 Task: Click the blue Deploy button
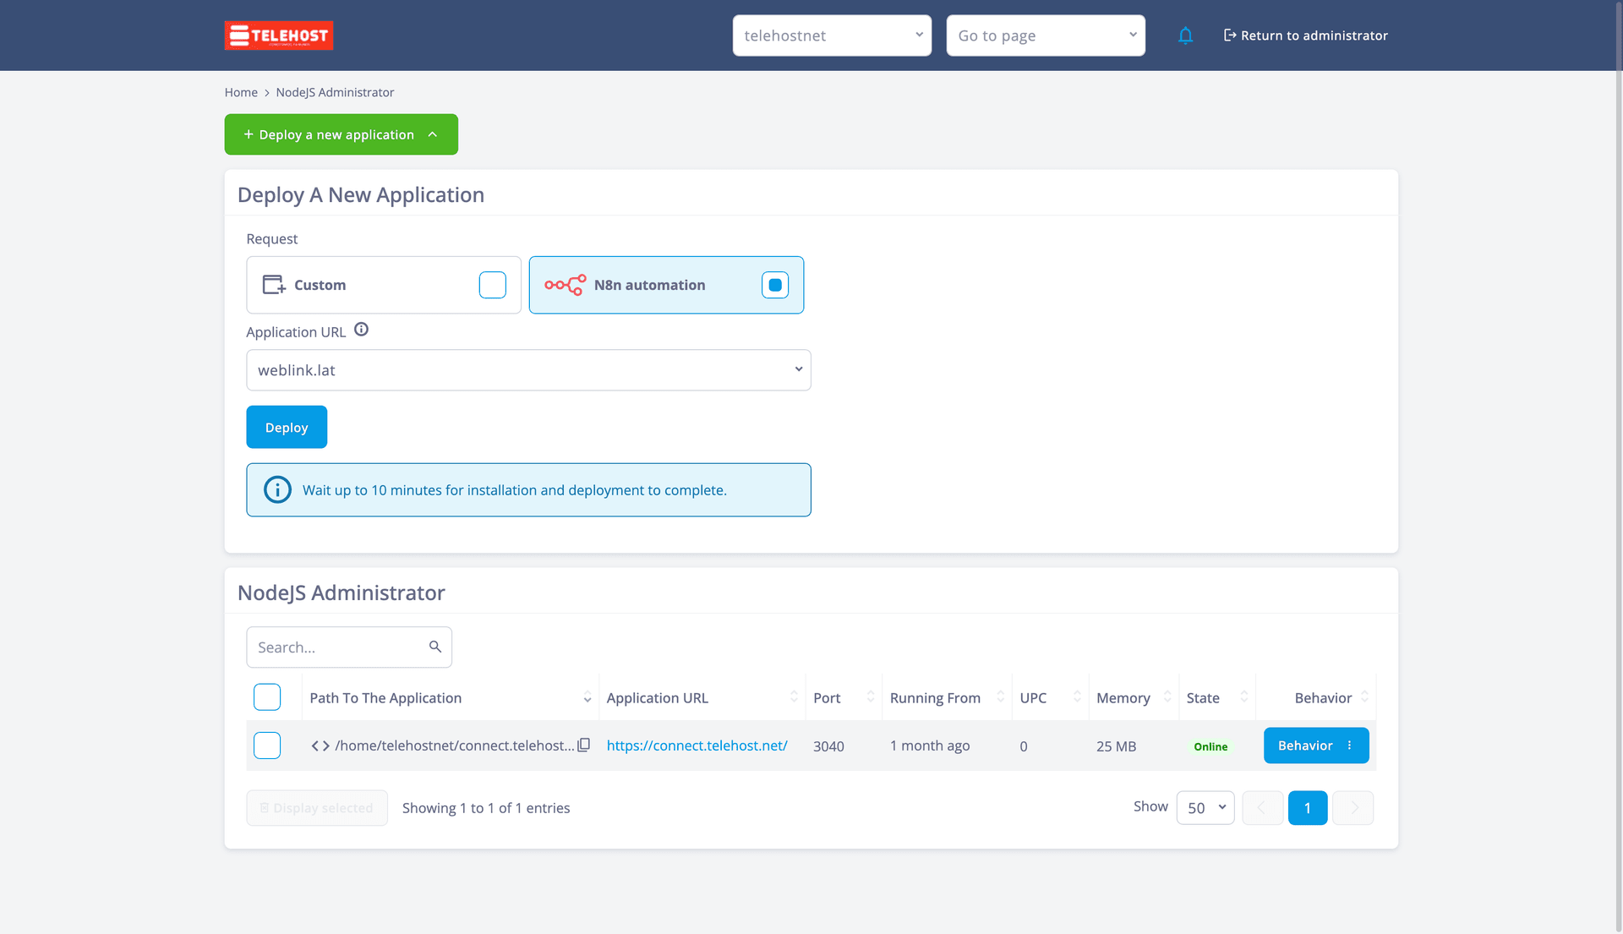[x=287, y=427]
